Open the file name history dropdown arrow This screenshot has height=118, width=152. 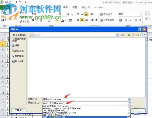tap(129, 100)
